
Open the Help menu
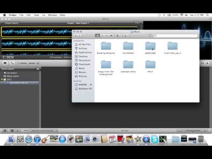click(x=62, y=15)
